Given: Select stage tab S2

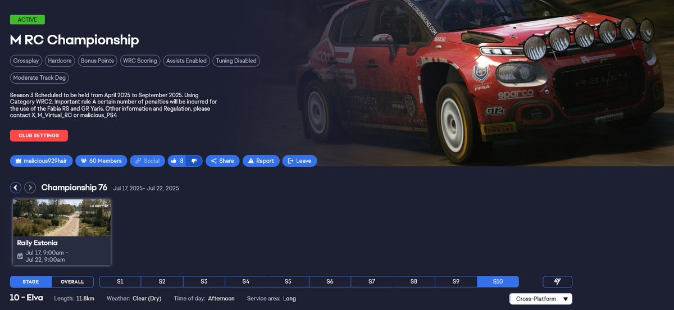Looking at the screenshot, I should 162,281.
